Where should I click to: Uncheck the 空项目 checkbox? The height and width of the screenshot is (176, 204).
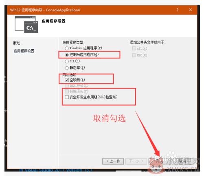click(67, 80)
